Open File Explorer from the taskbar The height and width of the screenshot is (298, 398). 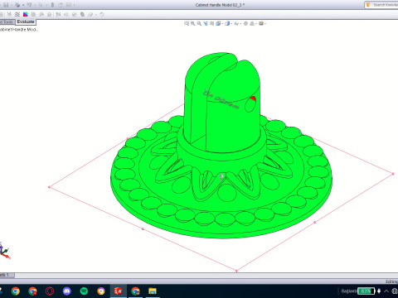point(153,291)
